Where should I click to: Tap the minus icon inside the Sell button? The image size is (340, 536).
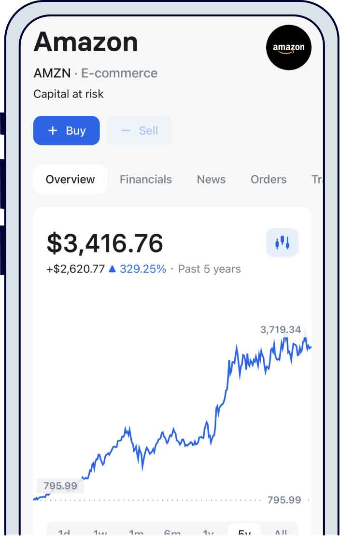(125, 130)
